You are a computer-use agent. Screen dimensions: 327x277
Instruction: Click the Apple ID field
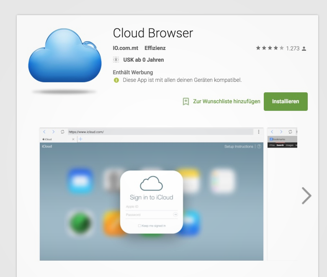(152, 207)
